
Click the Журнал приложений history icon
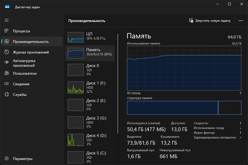click(7, 52)
